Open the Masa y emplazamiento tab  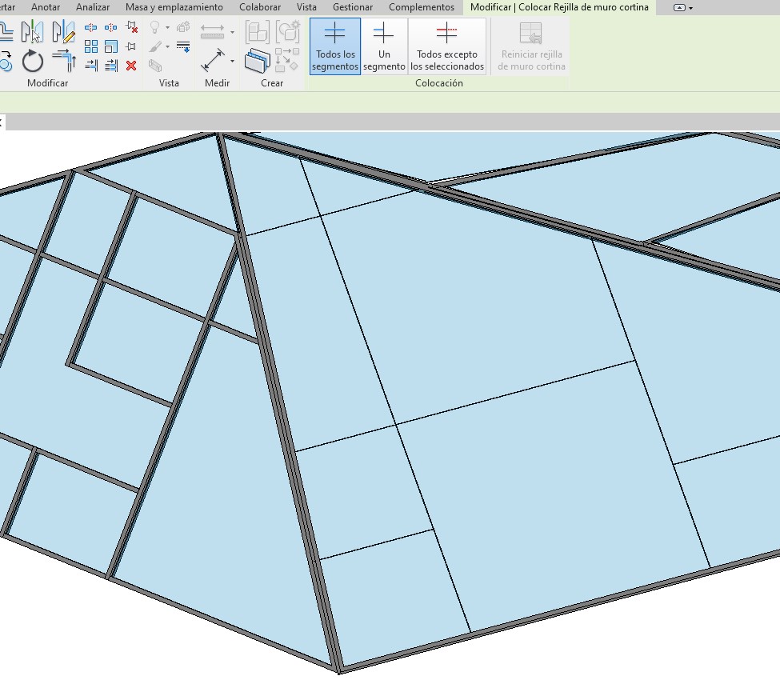point(174,7)
